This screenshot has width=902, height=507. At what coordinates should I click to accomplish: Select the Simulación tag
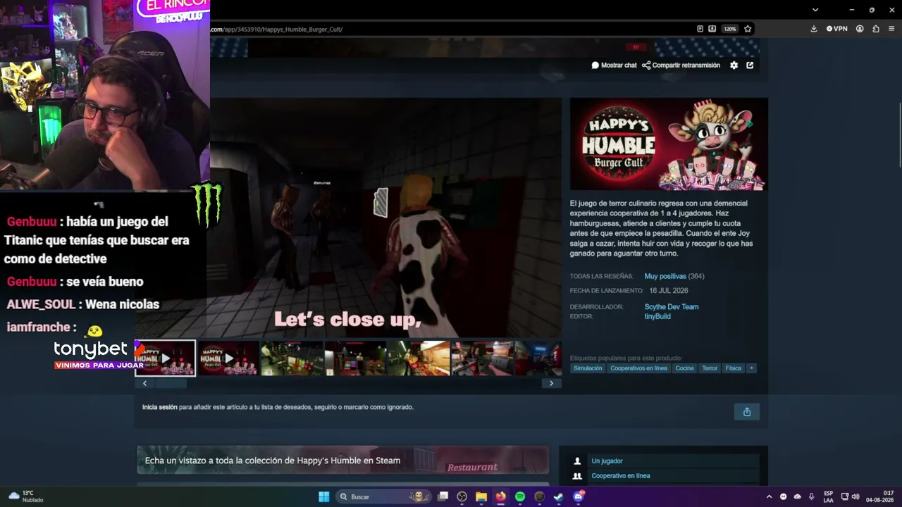click(588, 368)
